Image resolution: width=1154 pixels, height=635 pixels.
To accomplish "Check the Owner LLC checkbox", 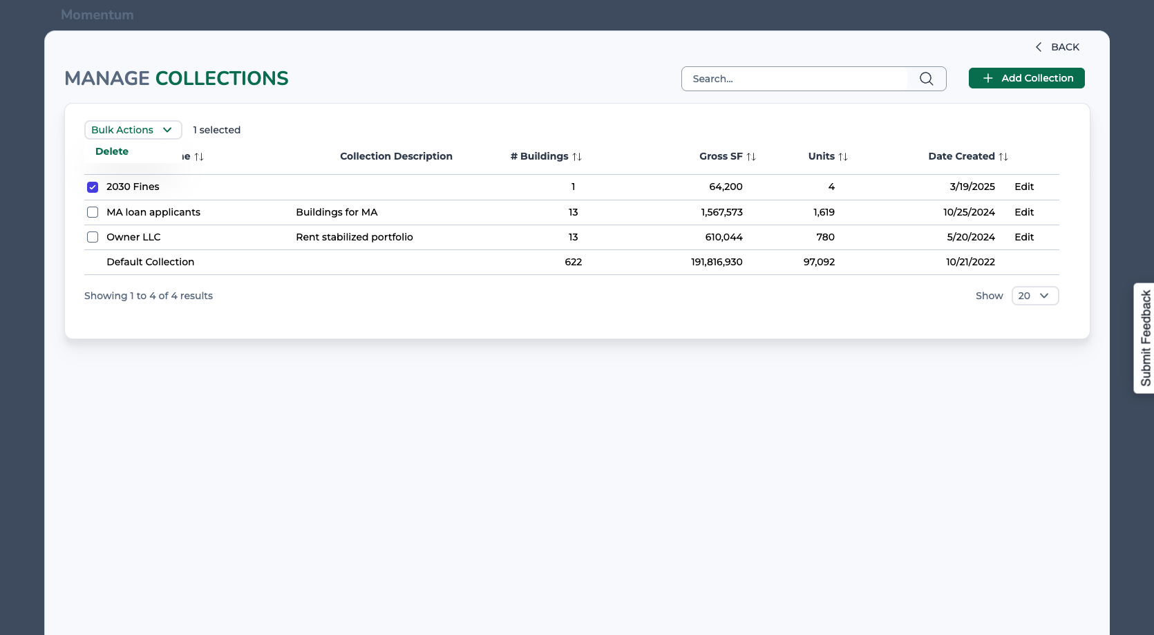I will 93,237.
